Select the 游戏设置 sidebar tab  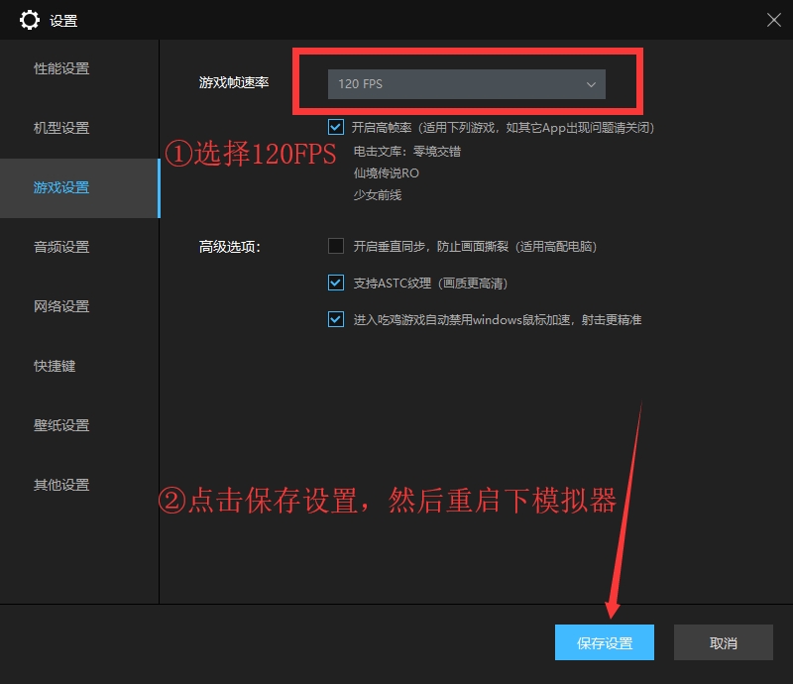[61, 187]
